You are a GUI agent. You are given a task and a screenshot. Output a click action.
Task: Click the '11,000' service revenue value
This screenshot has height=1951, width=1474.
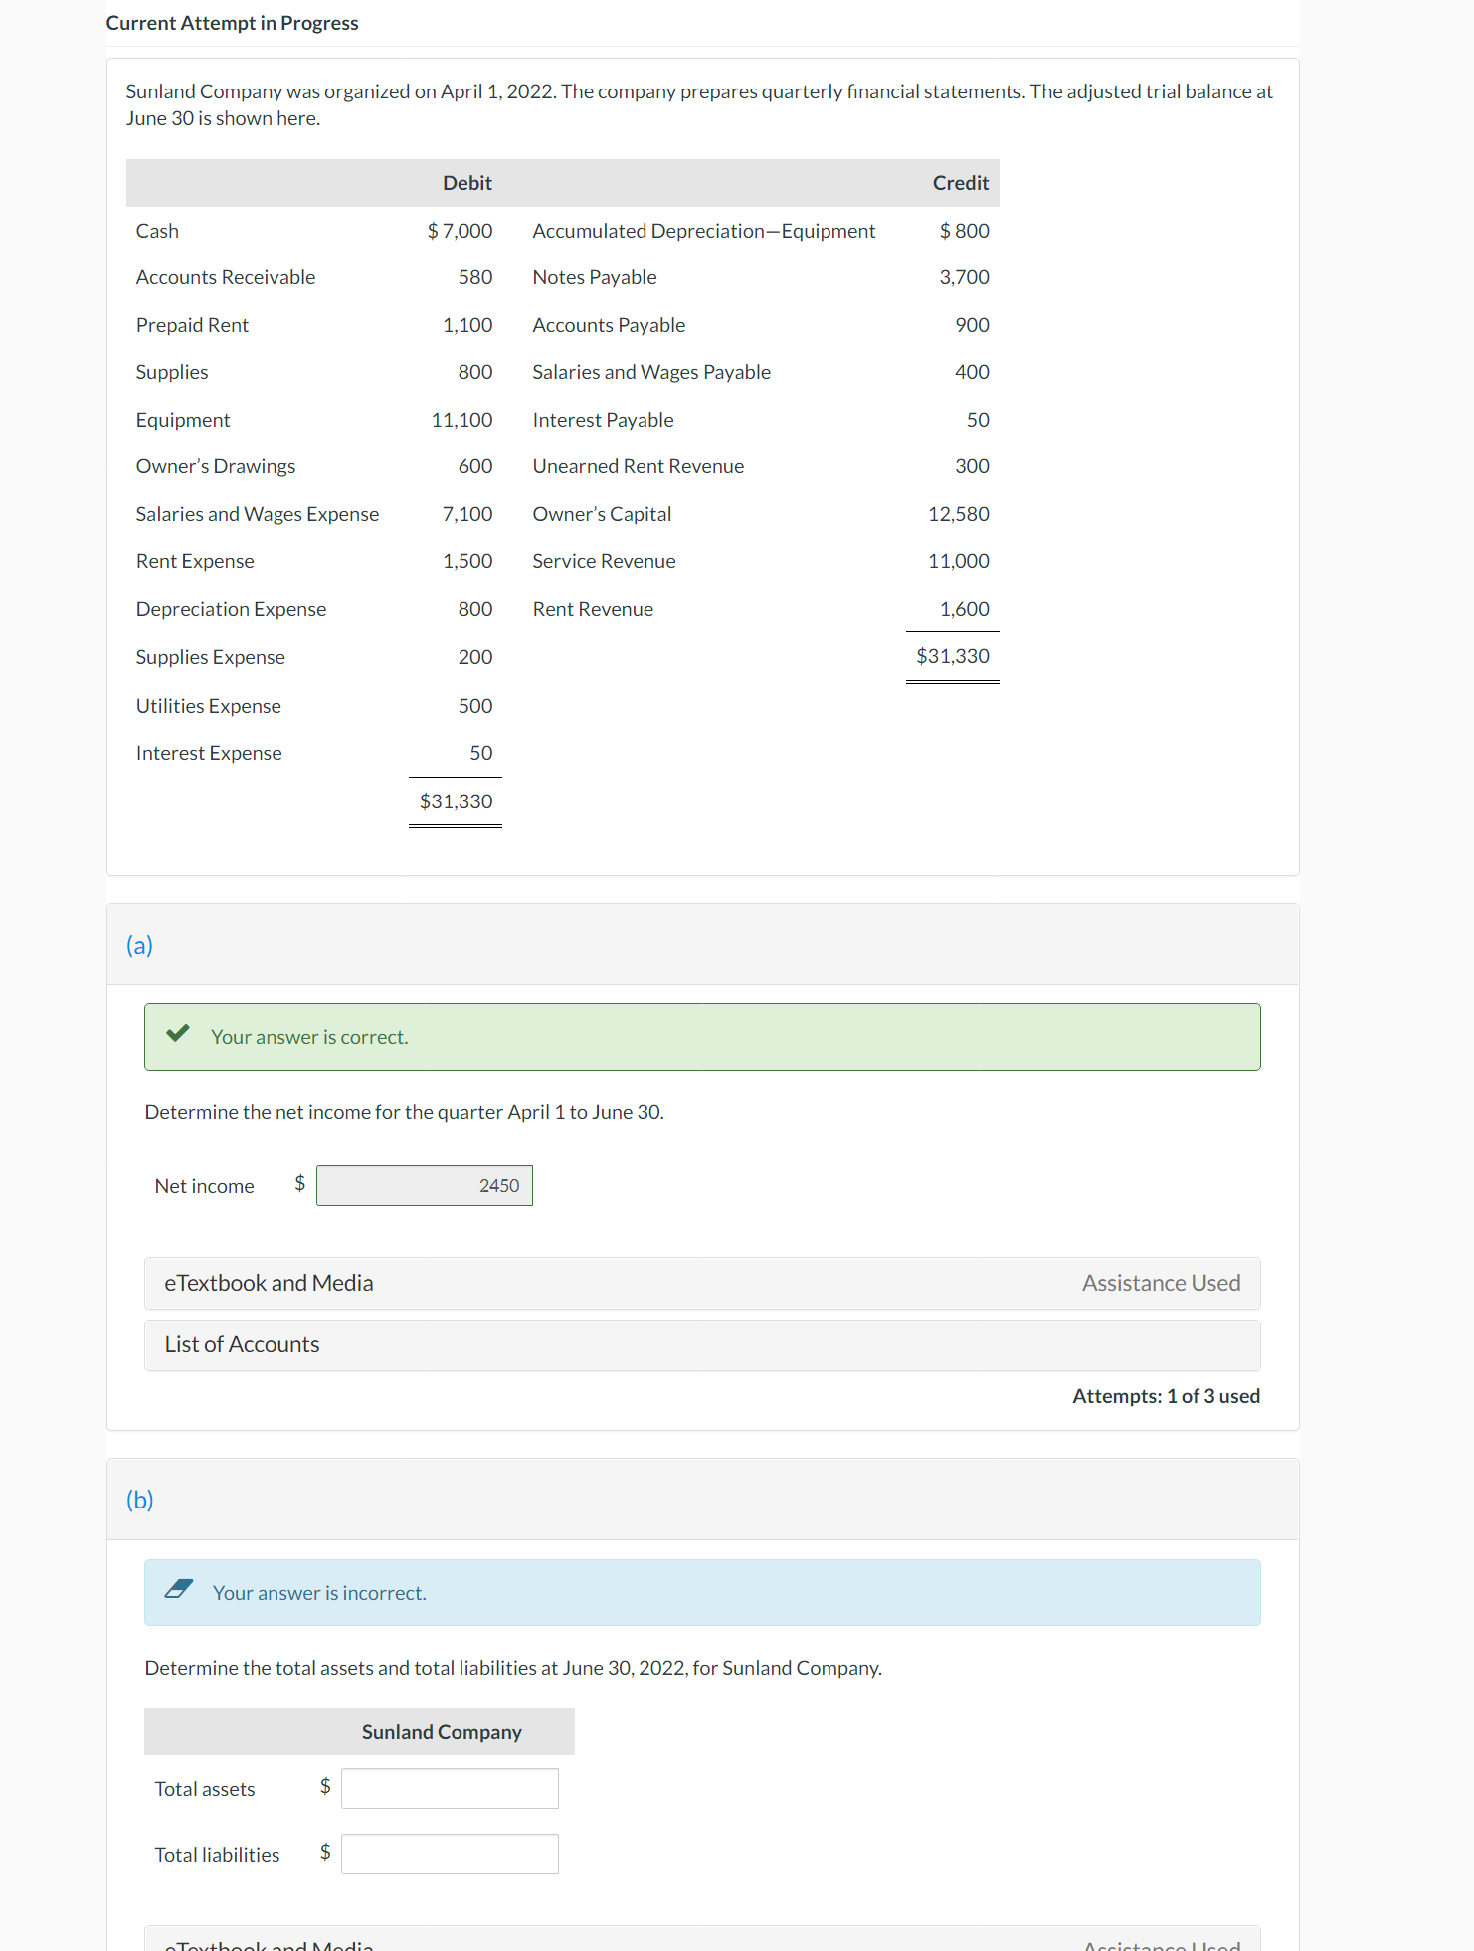[x=959, y=561]
